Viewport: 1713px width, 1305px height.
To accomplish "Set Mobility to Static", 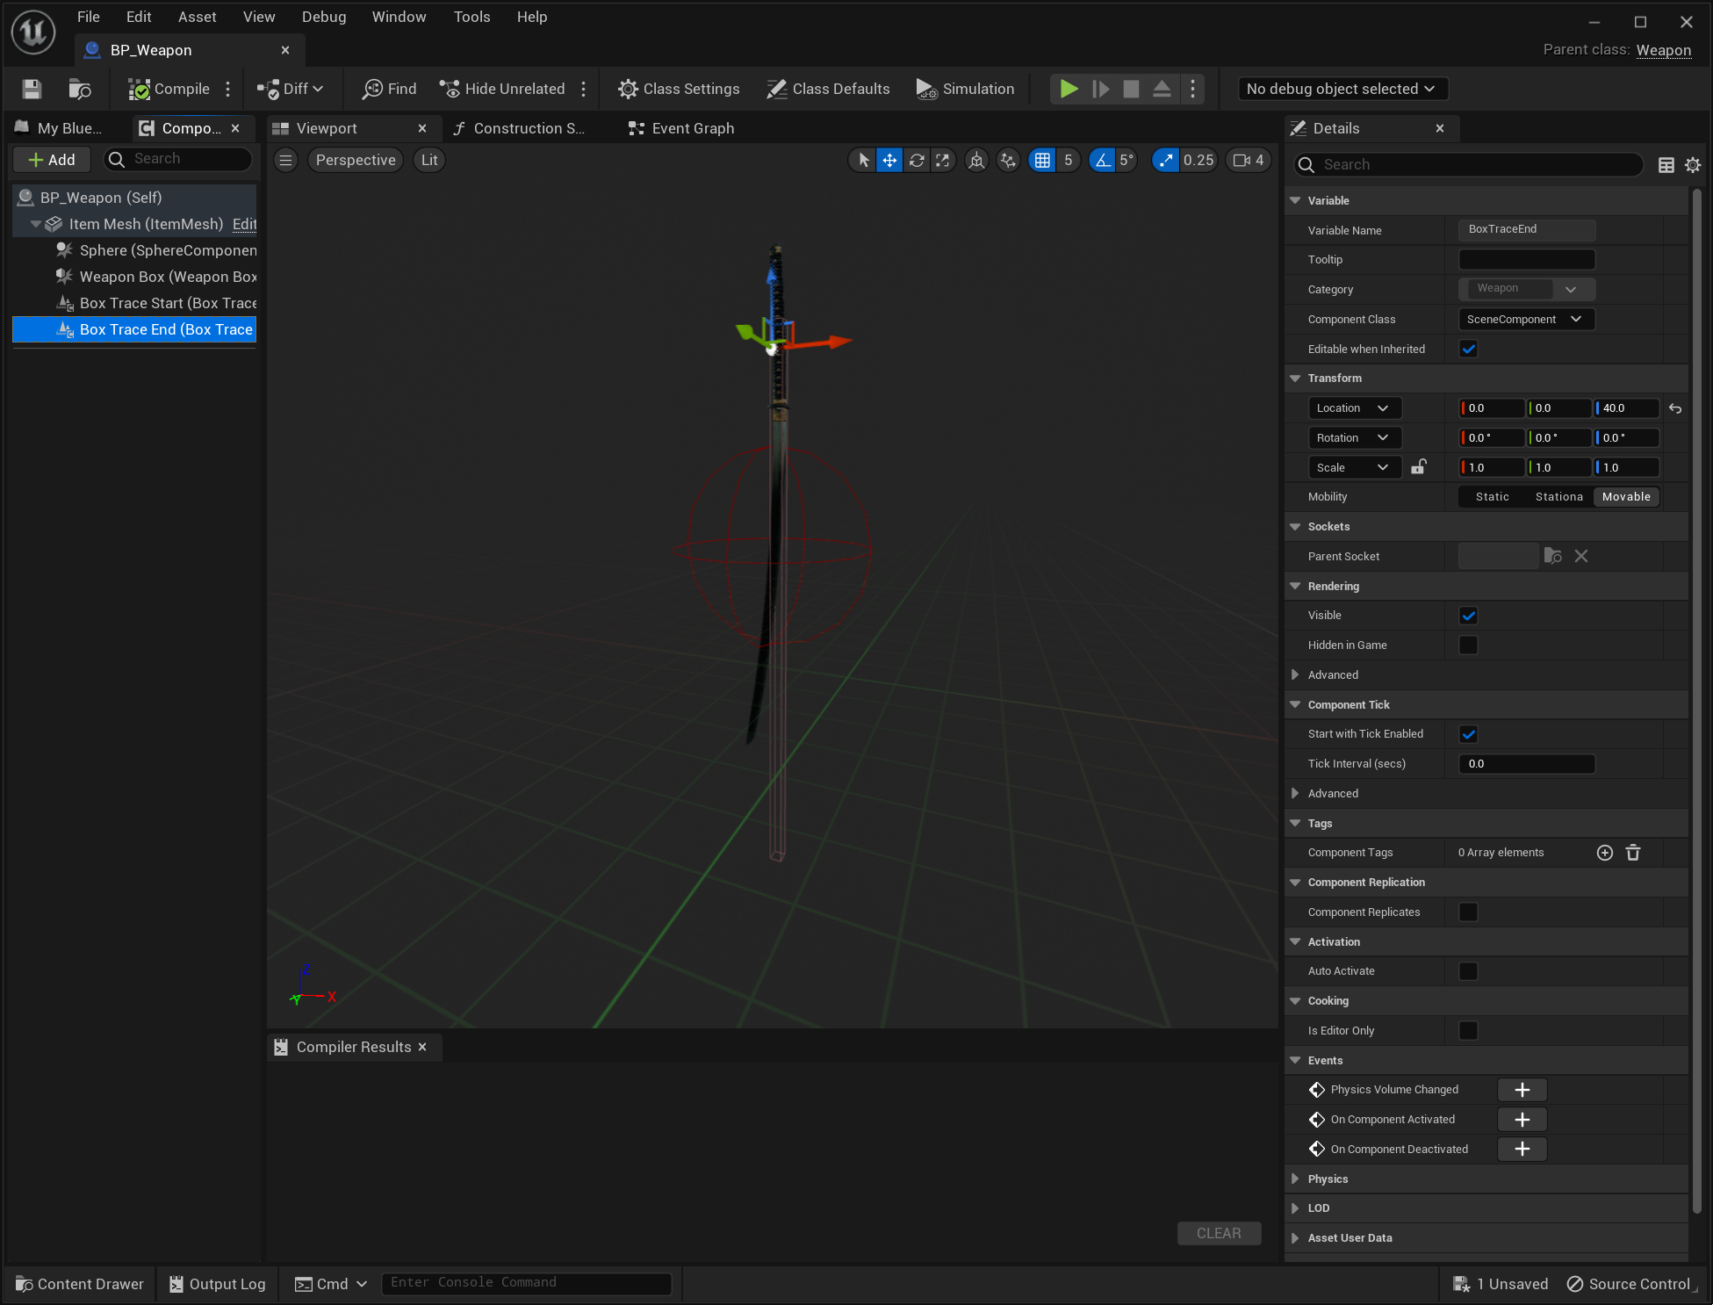I will click(x=1492, y=497).
